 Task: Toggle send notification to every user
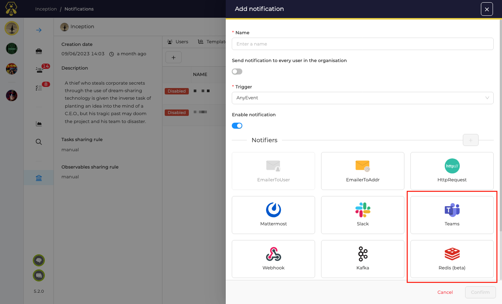coord(237,71)
